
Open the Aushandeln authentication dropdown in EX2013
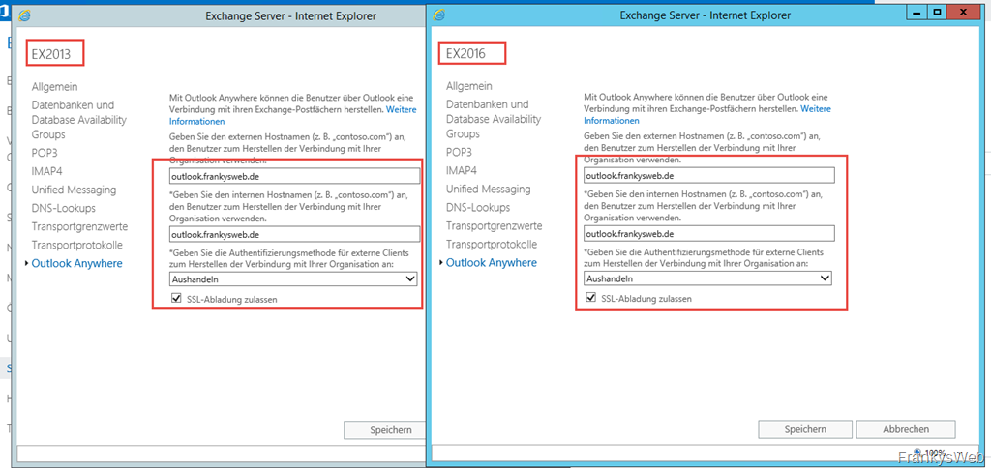[x=293, y=278]
